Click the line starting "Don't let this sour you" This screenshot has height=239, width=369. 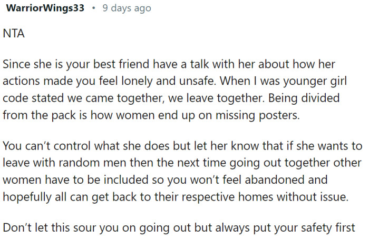pos(179,228)
